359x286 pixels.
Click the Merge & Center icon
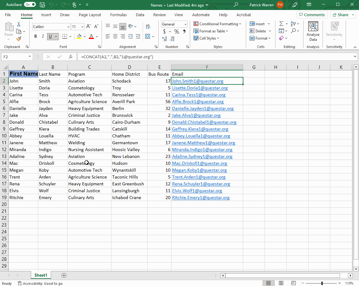148,36
